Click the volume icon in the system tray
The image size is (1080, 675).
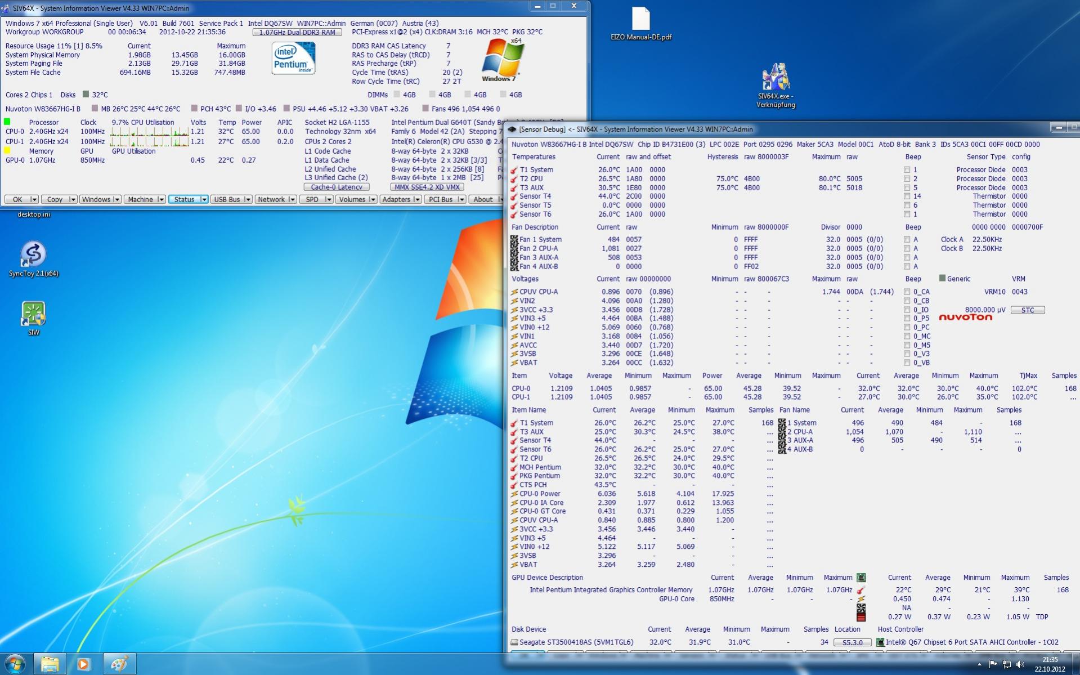pos(1020,665)
